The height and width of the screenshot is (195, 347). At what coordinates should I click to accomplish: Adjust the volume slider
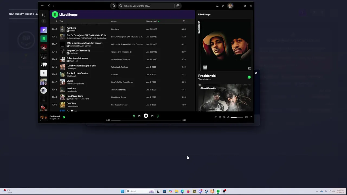point(237,117)
